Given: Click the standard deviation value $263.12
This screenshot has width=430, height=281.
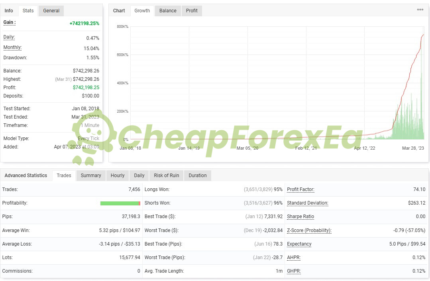Looking at the screenshot, I should 416,203.
